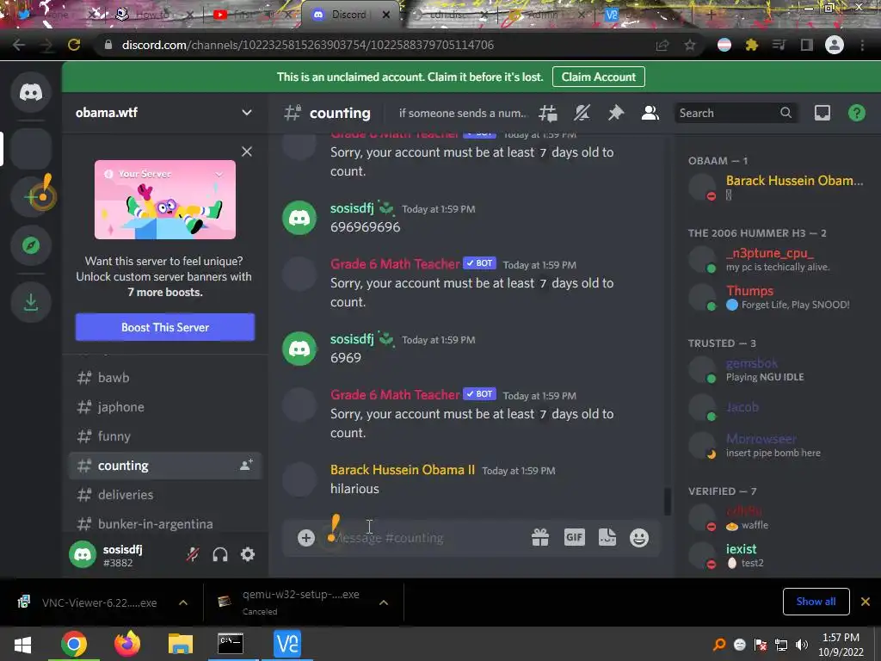This screenshot has width=881, height=661.
Task: Click Morrowseer in member list
Action: click(777, 445)
